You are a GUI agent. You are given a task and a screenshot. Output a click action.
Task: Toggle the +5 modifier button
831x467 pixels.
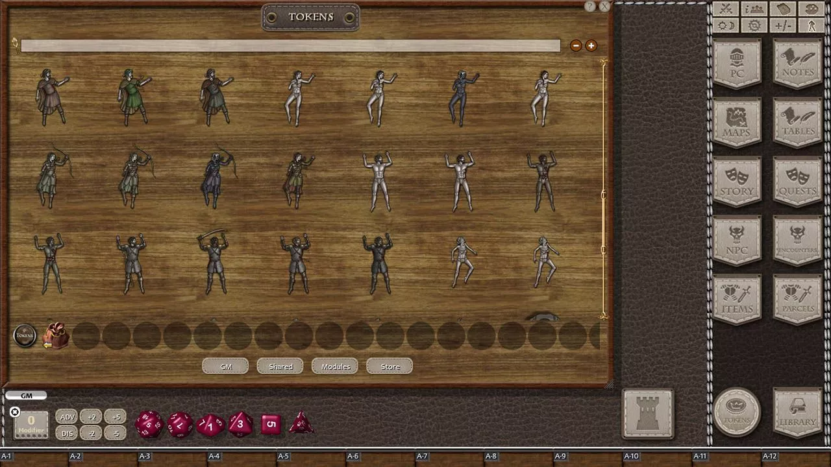(x=116, y=417)
